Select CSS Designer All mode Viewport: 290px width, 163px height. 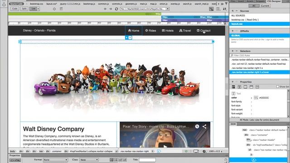coord(254,6)
